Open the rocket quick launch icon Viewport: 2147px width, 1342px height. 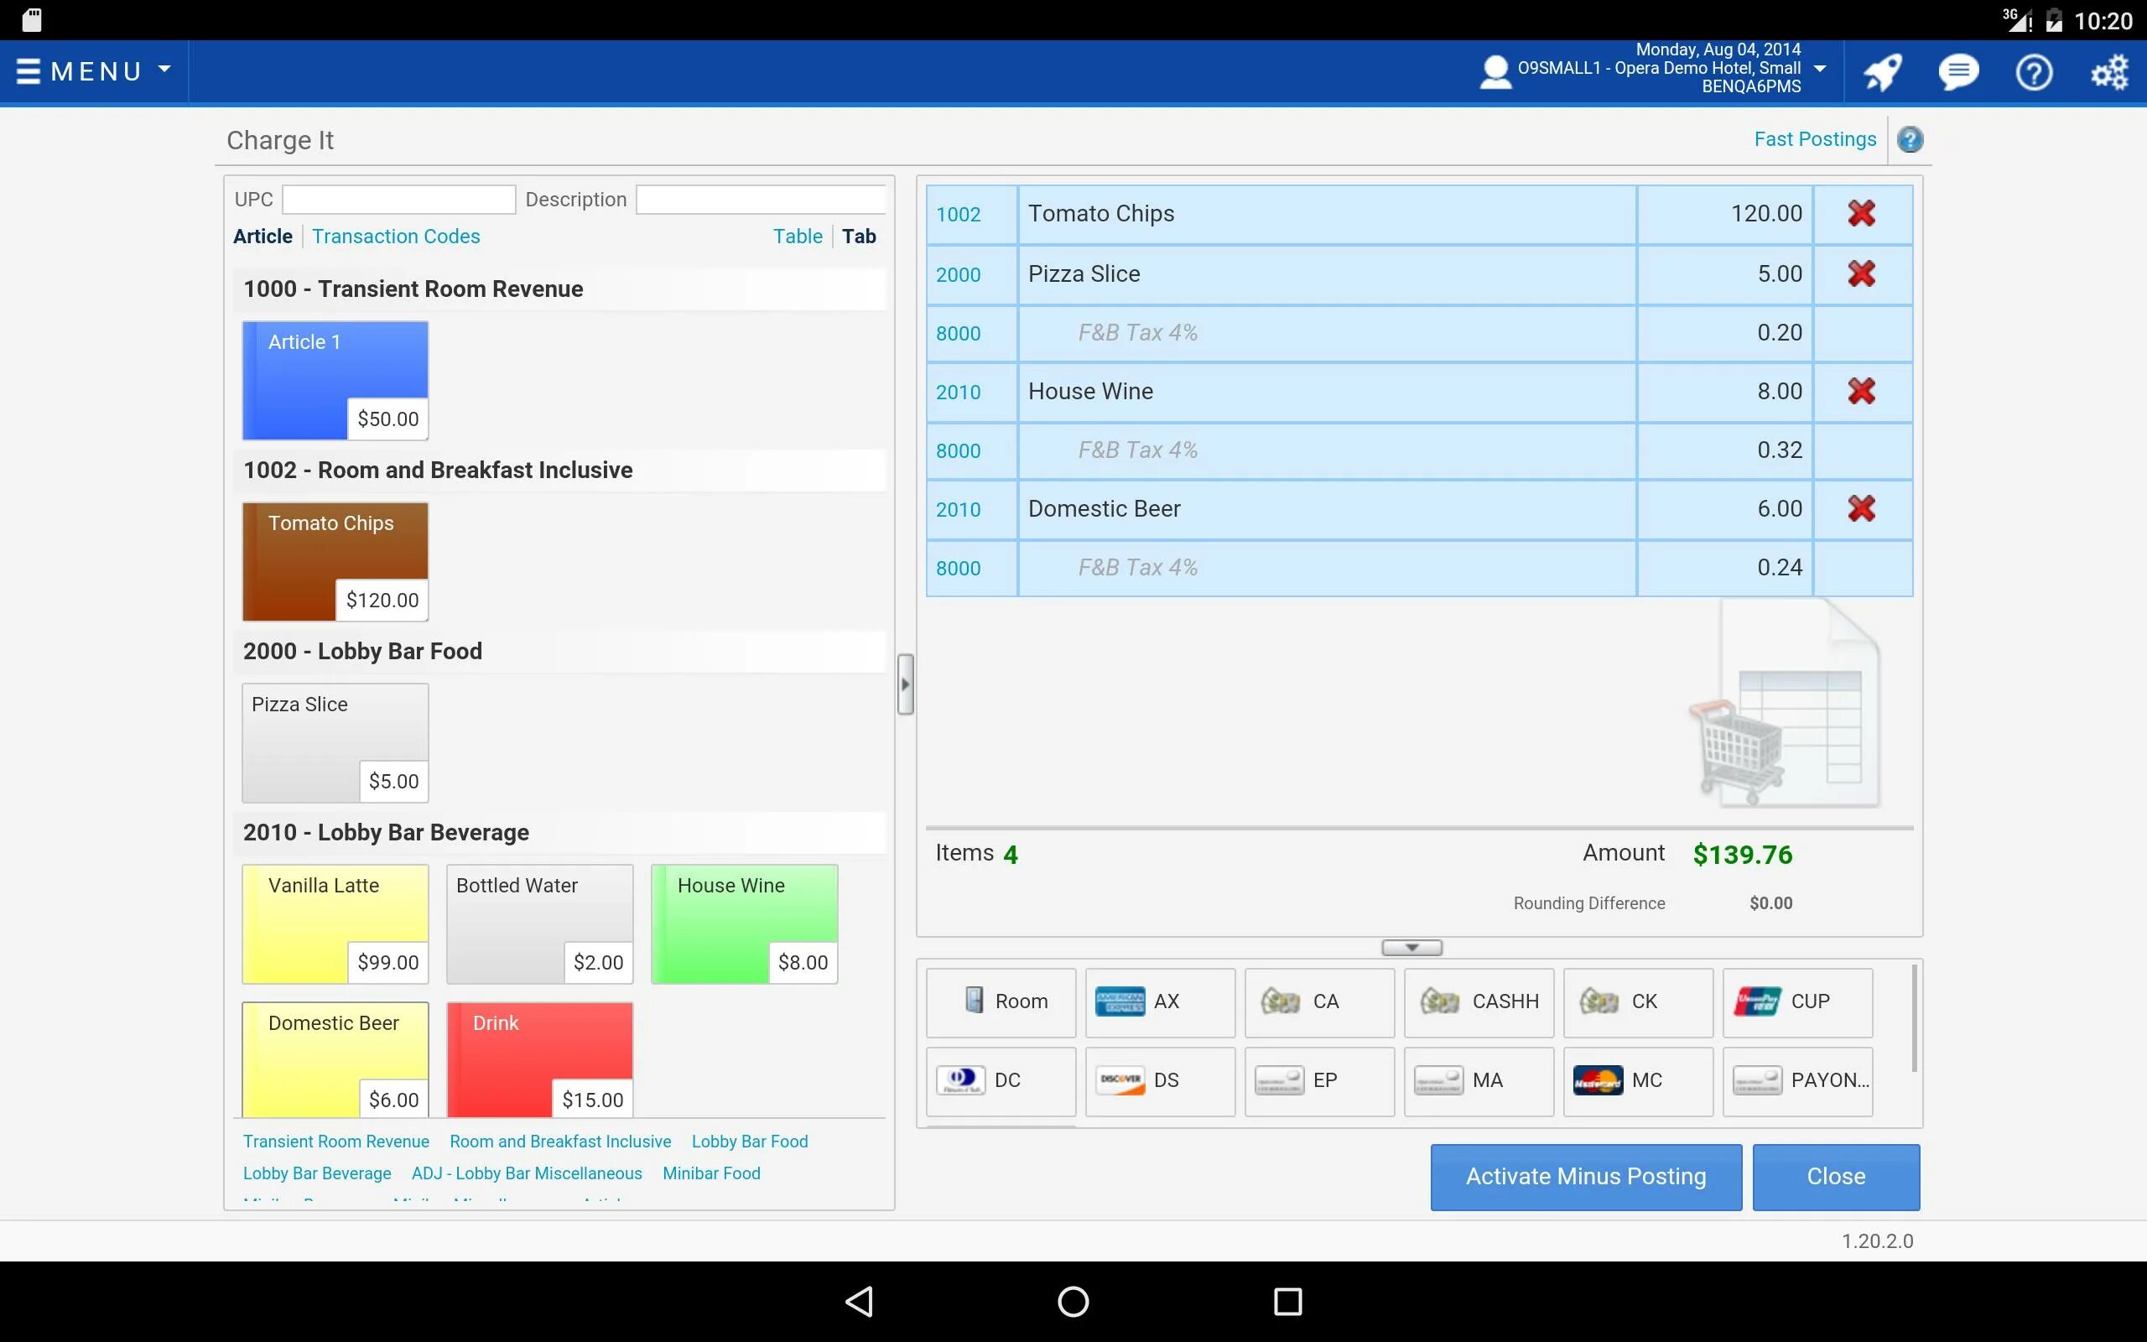tap(1881, 72)
